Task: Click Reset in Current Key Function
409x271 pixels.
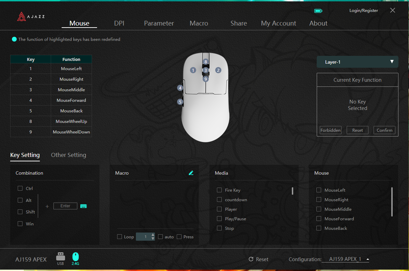Action: pos(358,130)
